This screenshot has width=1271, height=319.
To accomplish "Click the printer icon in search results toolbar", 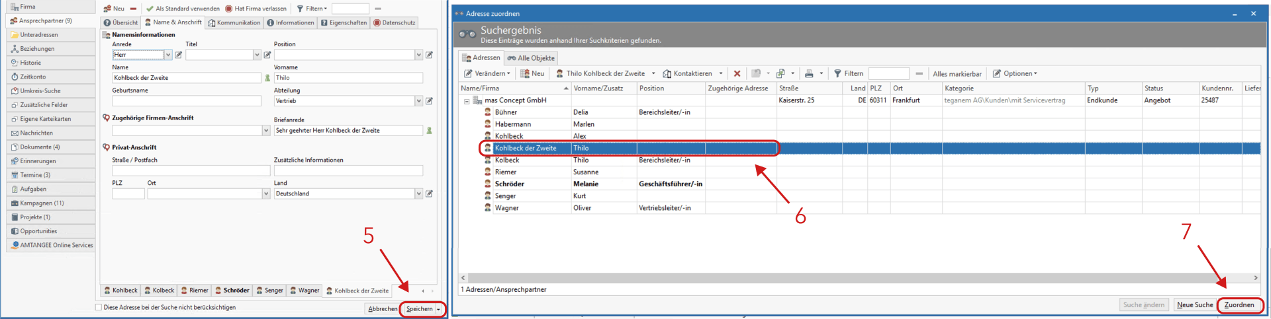I will pyautogui.click(x=809, y=73).
